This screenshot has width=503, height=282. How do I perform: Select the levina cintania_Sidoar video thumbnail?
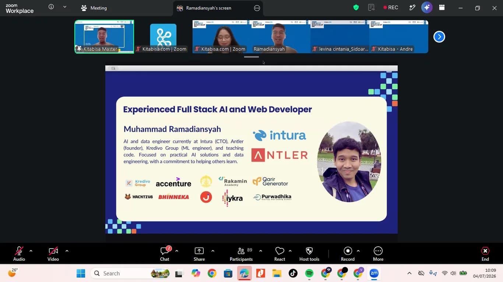340,37
